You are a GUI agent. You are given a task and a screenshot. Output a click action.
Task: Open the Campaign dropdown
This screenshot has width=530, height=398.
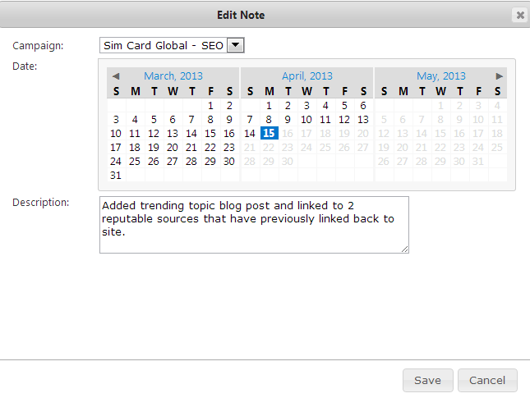coord(235,45)
